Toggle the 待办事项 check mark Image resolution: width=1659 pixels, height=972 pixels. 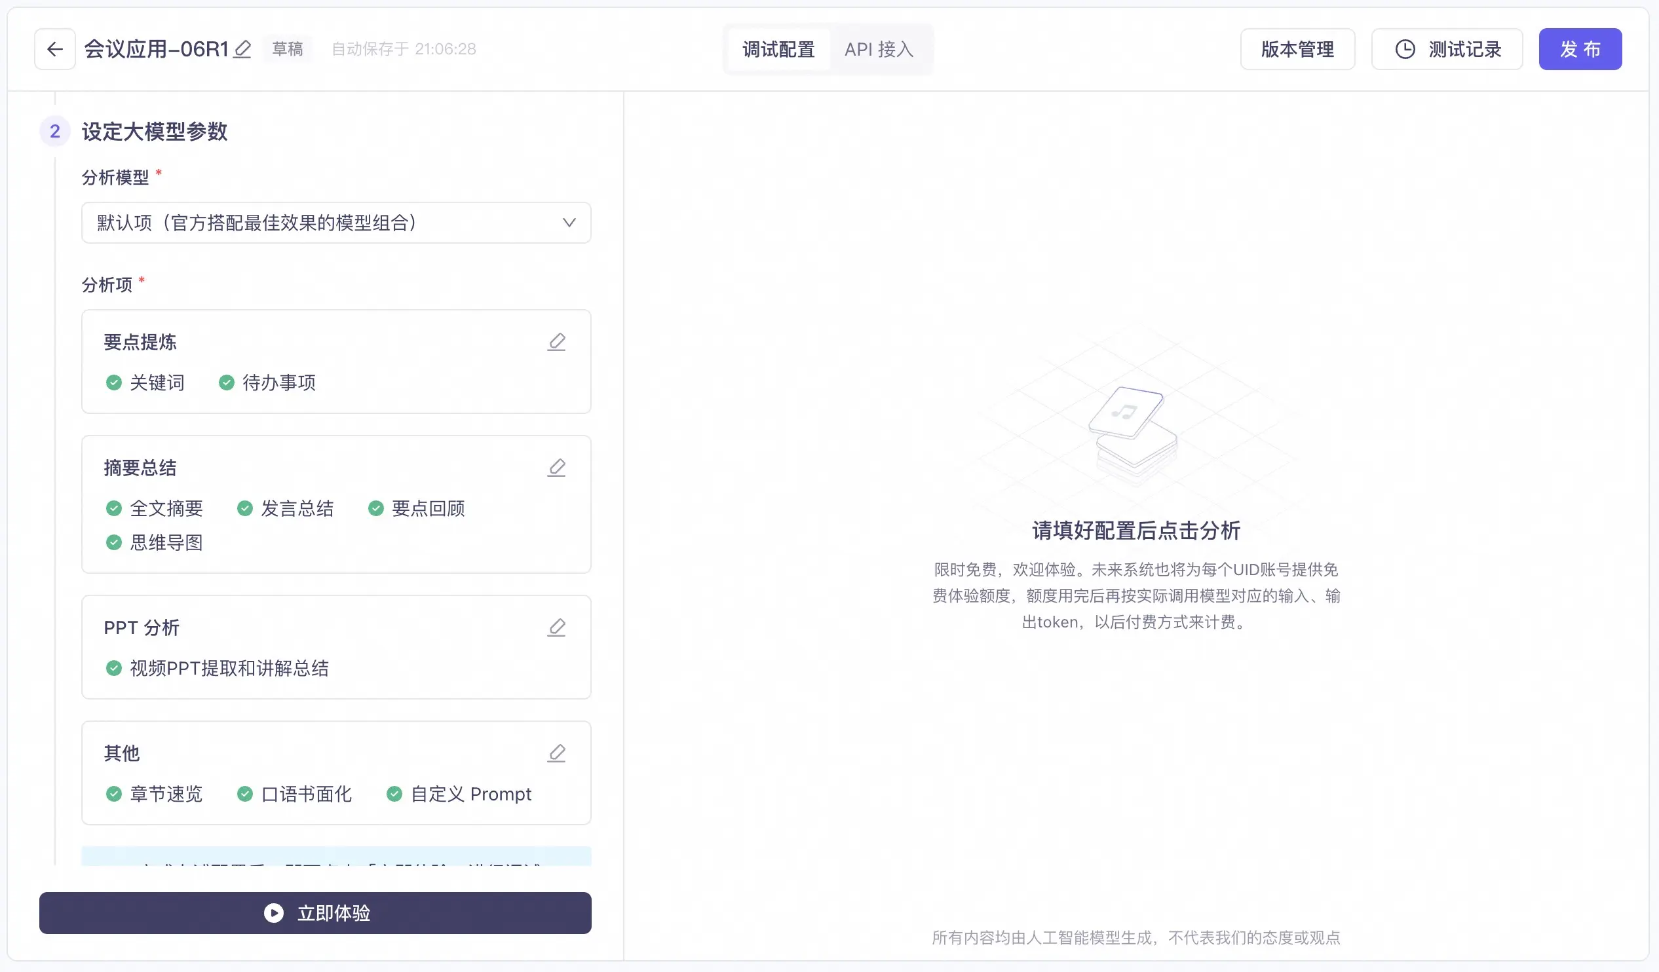(x=227, y=383)
